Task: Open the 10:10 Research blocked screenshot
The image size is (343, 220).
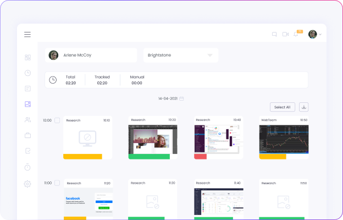Action: click(x=88, y=139)
